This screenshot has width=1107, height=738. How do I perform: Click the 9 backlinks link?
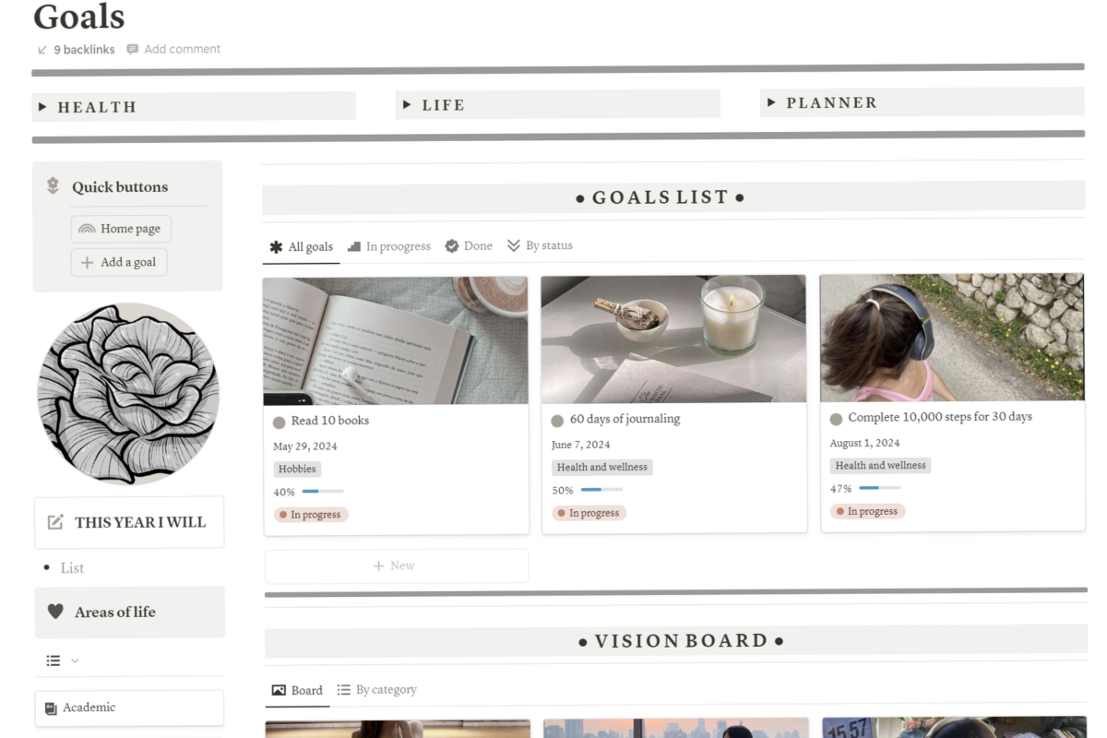[x=84, y=50]
